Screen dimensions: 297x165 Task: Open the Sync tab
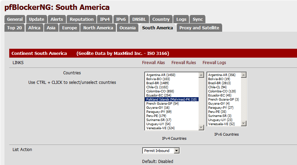coord(198,19)
